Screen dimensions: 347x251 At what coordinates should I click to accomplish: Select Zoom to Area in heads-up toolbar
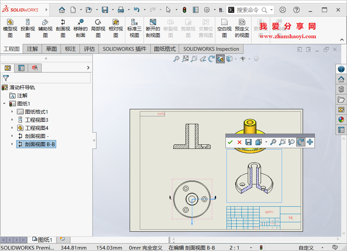193,59
